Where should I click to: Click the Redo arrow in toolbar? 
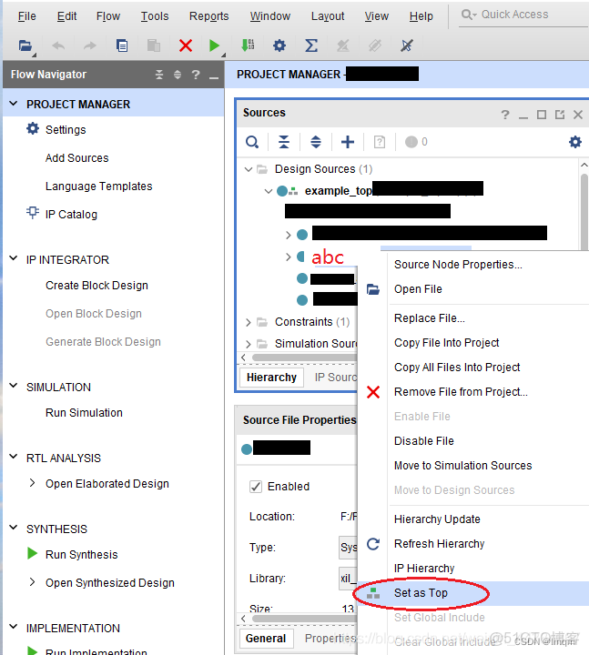pos(89,45)
